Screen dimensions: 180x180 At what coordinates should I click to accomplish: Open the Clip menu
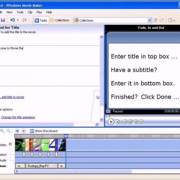[x=30, y=12]
